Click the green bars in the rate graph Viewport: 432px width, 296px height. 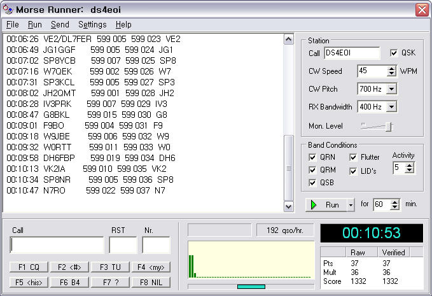point(192,266)
